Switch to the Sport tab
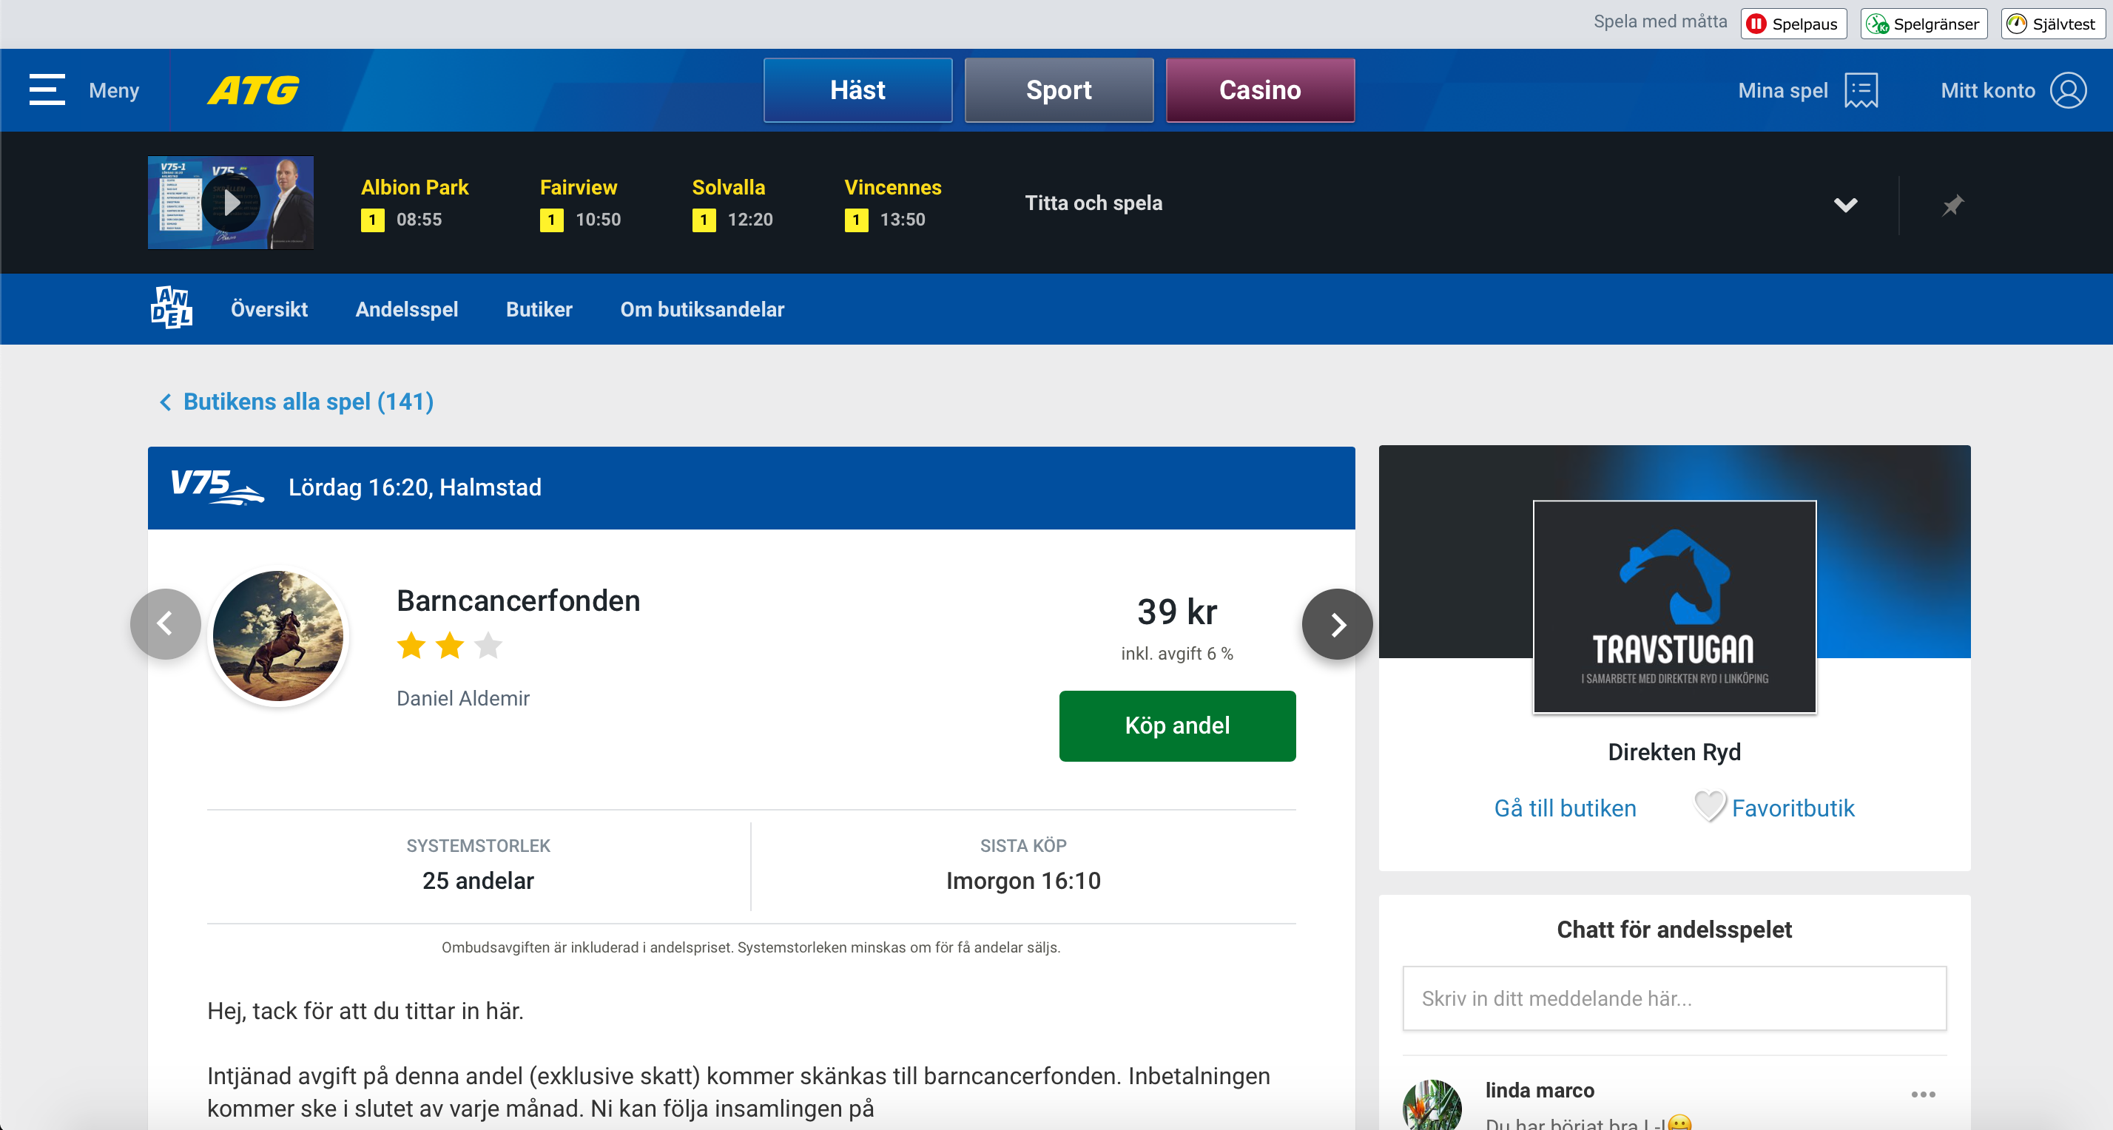The width and height of the screenshot is (2113, 1130). [x=1058, y=89]
